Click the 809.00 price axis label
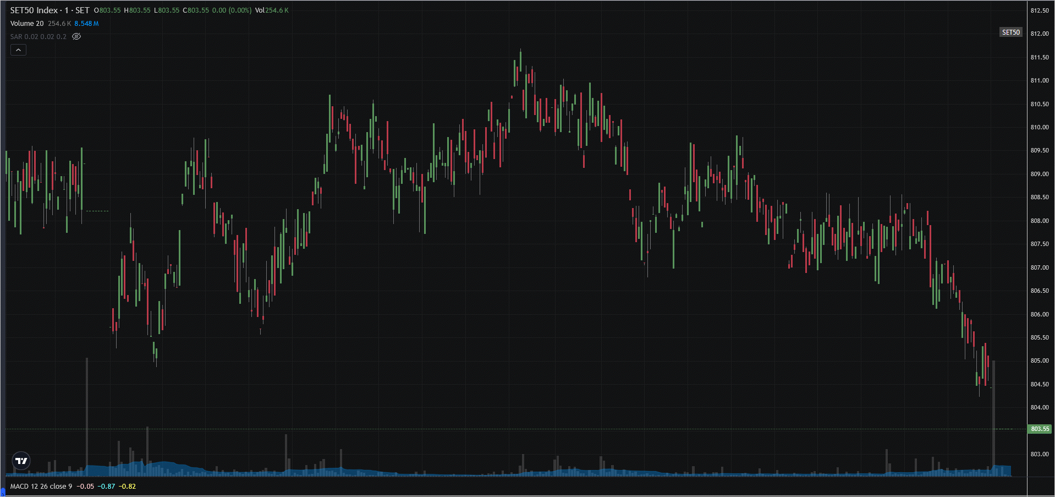Image resolution: width=1055 pixels, height=497 pixels. [x=1039, y=174]
